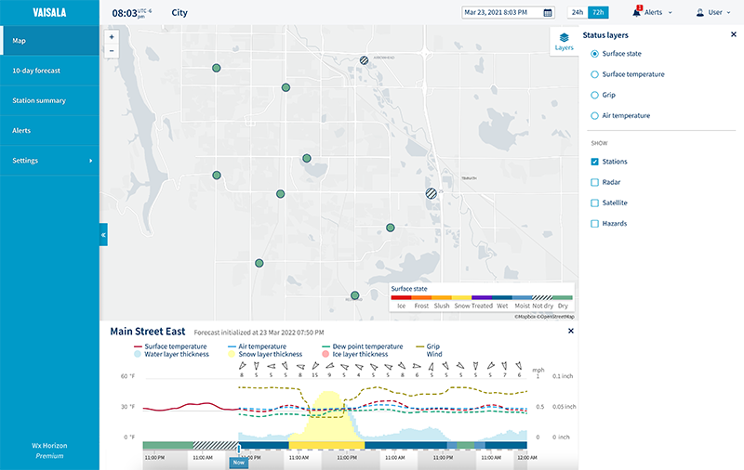Open the User dropdown chevron
Image resolution: width=744 pixels, height=470 pixels.
pos(728,13)
